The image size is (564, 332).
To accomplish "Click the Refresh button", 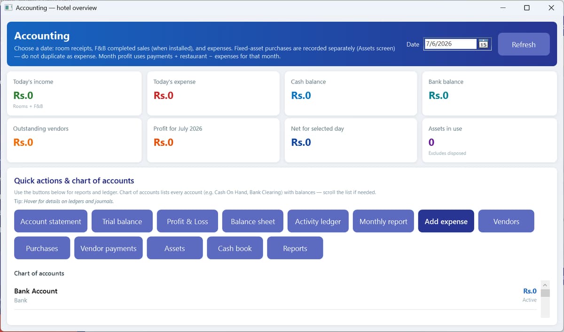I will click(x=524, y=44).
